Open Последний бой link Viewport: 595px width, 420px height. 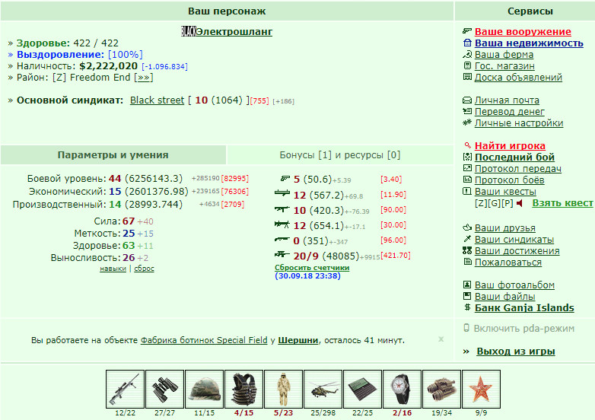(x=514, y=157)
